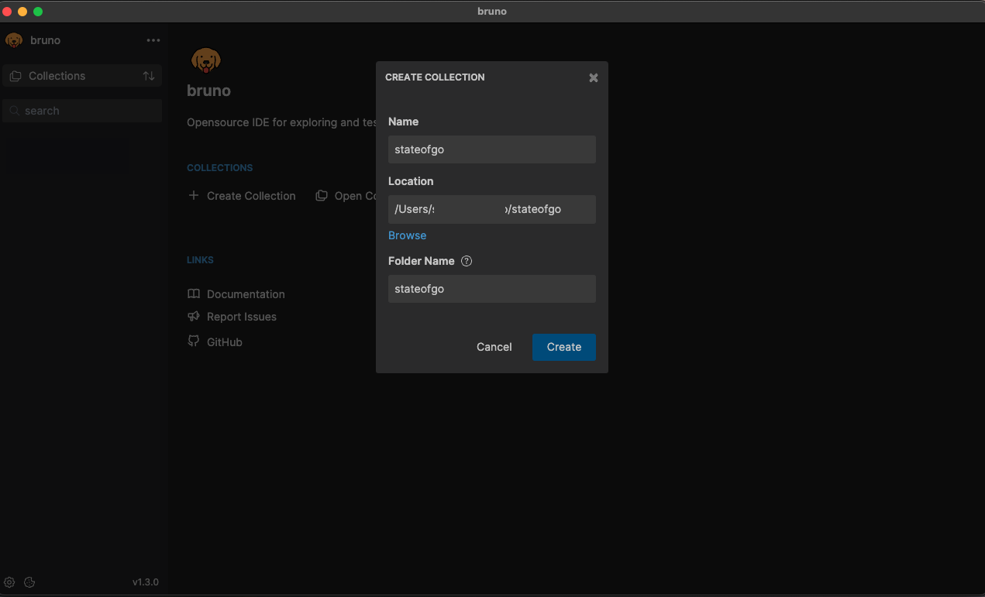Click the Create Collection link on welcome page
Screen dimensions: 985x597
(x=251, y=196)
